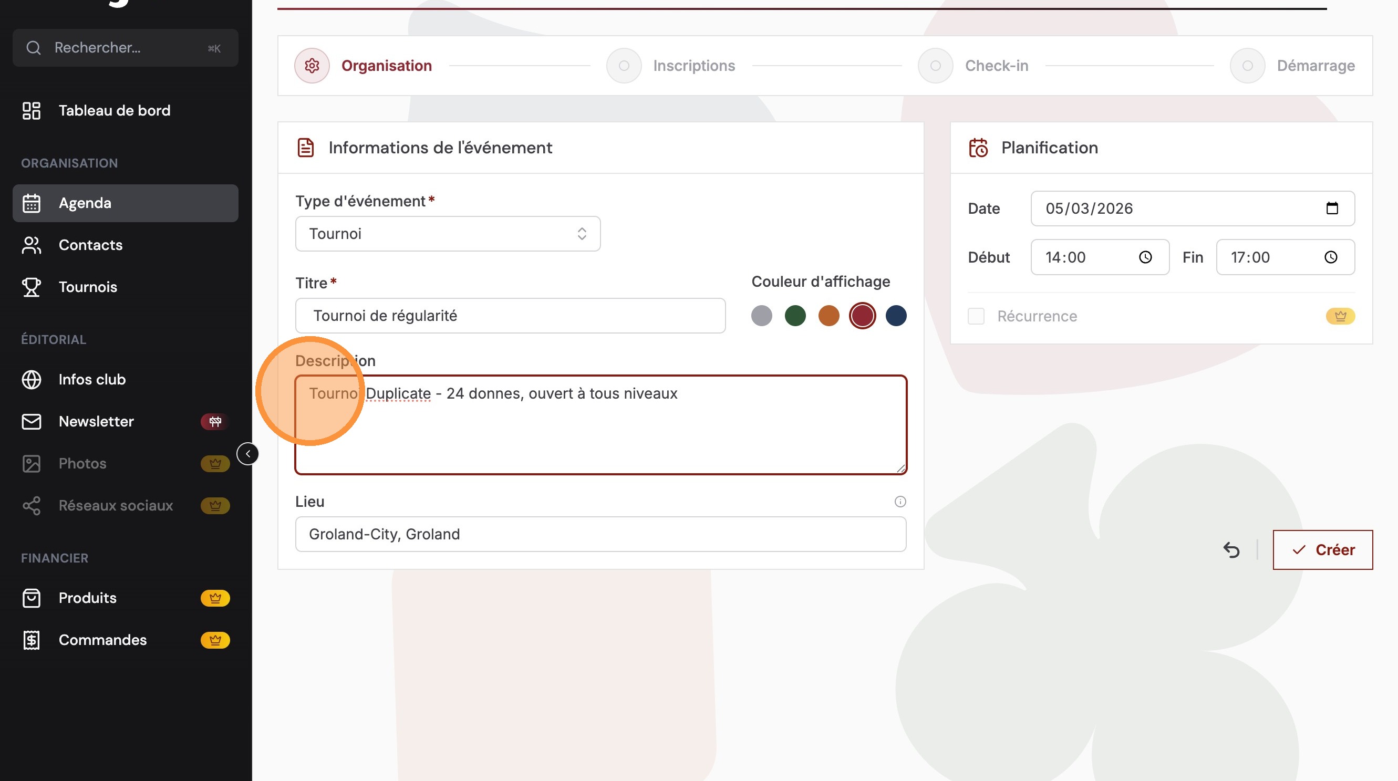This screenshot has width=1398, height=781.
Task: Click the Newsletter badge icon in sidebar
Action: 215,421
